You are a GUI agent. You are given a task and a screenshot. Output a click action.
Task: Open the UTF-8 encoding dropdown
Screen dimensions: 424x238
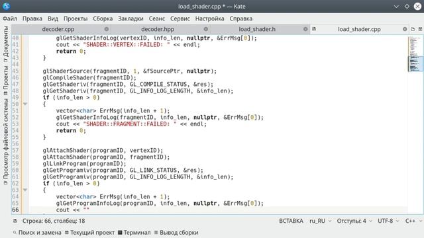tap(388, 221)
